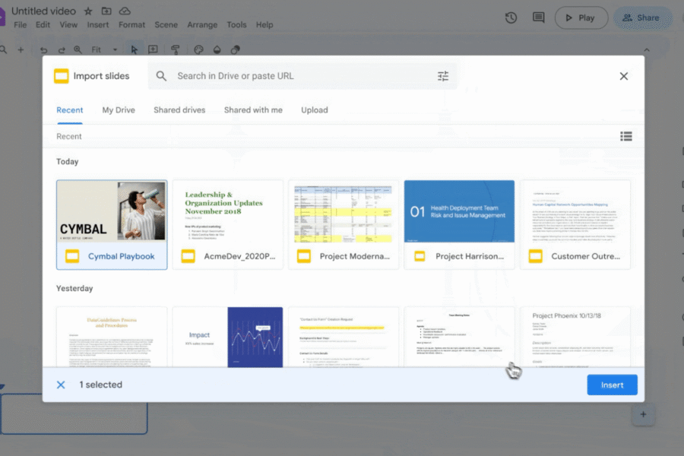The width and height of the screenshot is (684, 456).
Task: Switch to the Shared drives tab
Action: click(179, 109)
